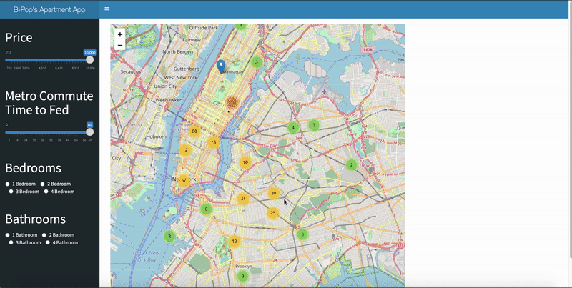Open the map cluster labeled 19

click(x=235, y=241)
